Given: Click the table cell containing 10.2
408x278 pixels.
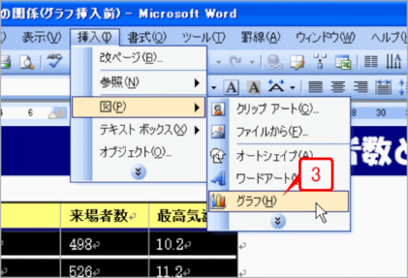Looking at the screenshot, I should pos(193,244).
